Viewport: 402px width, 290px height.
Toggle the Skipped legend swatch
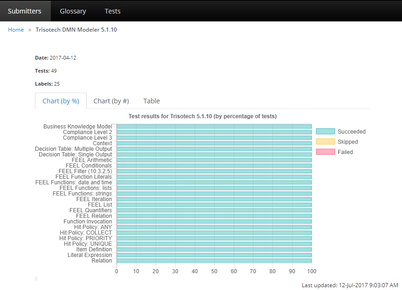point(325,142)
